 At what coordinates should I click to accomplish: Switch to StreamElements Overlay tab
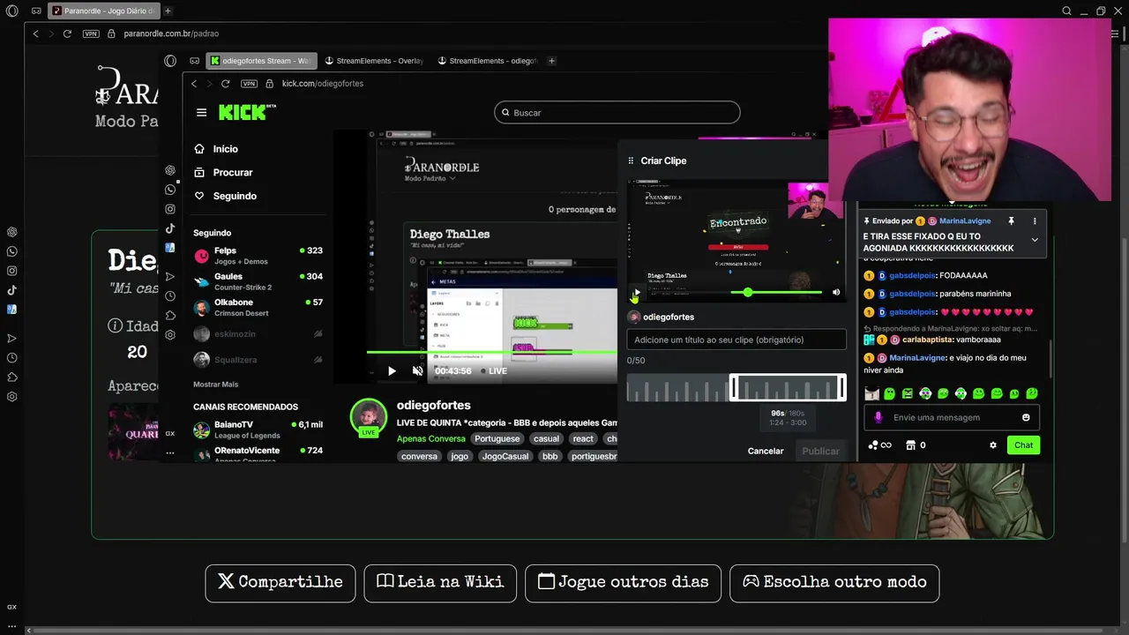tap(374, 61)
